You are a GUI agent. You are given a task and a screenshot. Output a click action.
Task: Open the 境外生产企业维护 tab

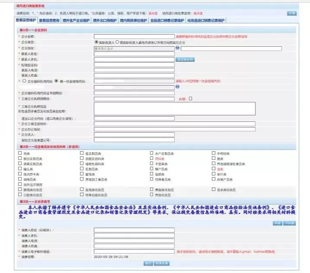[76, 20]
